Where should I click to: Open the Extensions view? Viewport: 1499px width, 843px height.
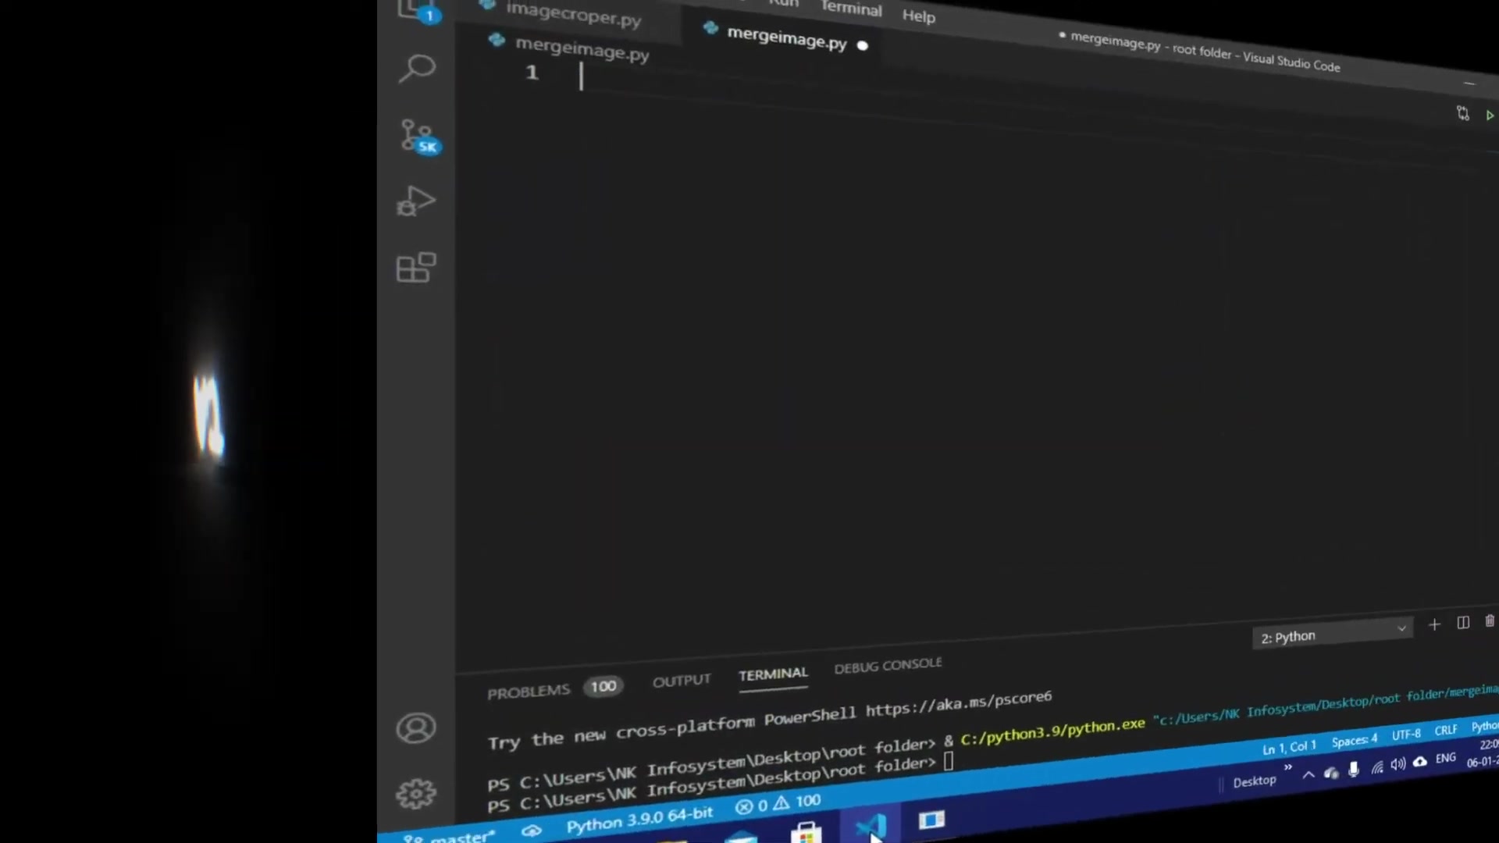point(416,267)
